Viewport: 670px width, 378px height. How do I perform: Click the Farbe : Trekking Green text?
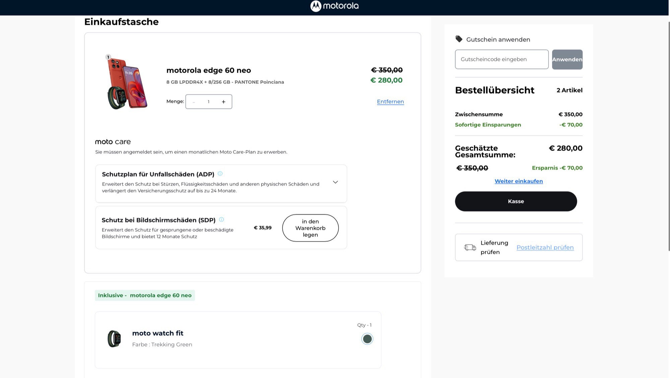click(162, 345)
